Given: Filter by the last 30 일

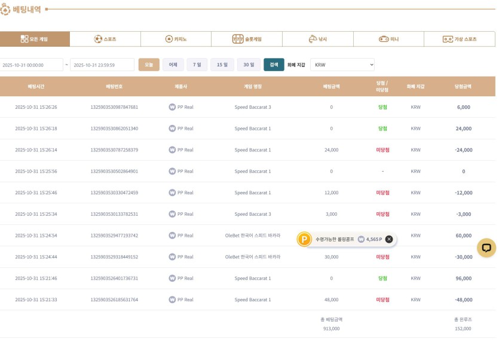Looking at the screenshot, I should pos(249,65).
